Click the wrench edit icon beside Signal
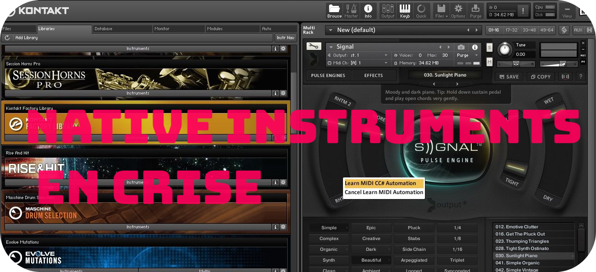Screen dimensions: 596x272 click(x=314, y=46)
